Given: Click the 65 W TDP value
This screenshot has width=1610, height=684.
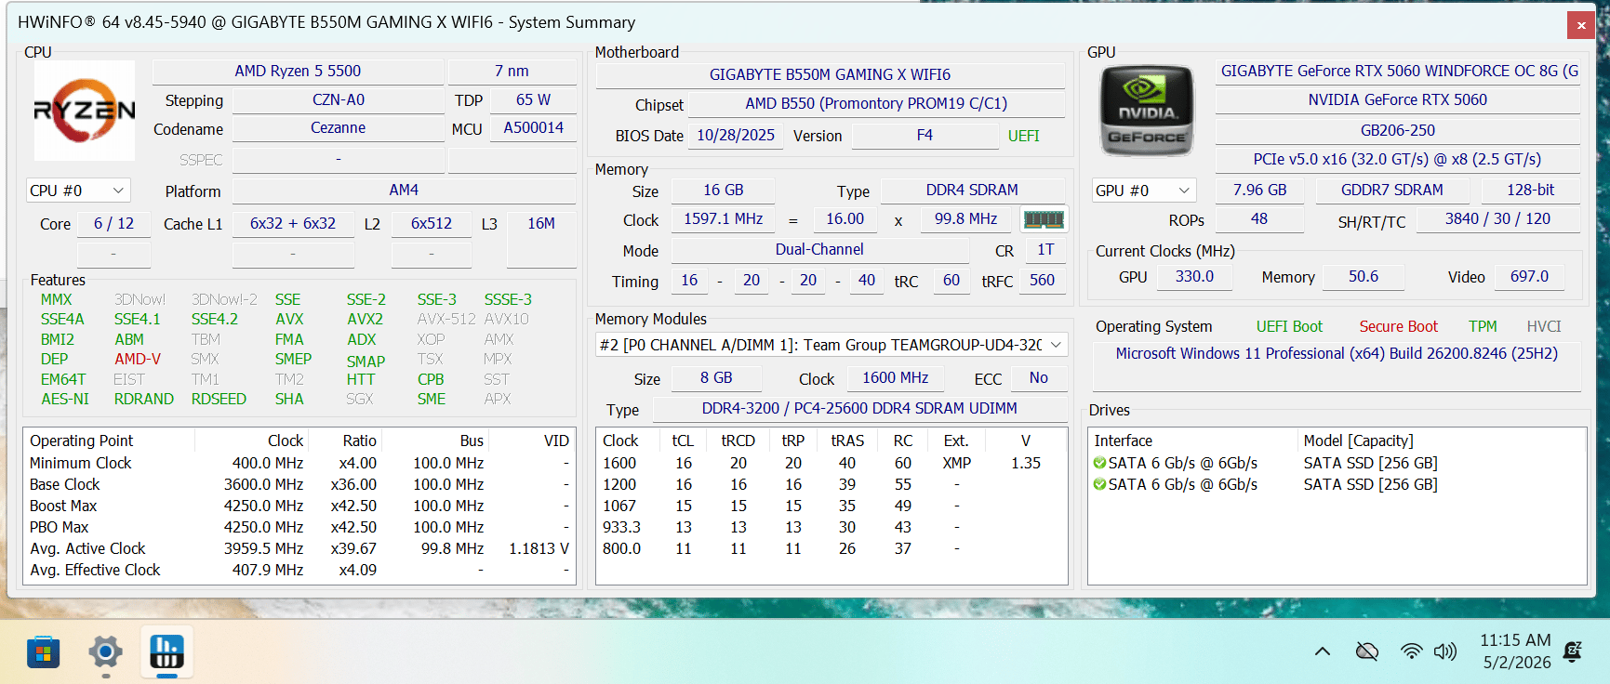Looking at the screenshot, I should pos(534,100).
